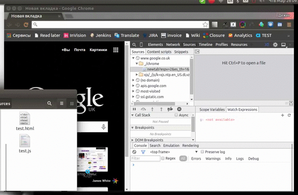Open the Jenkins bookmark
Screen dimensions: 298x195
[102, 35]
